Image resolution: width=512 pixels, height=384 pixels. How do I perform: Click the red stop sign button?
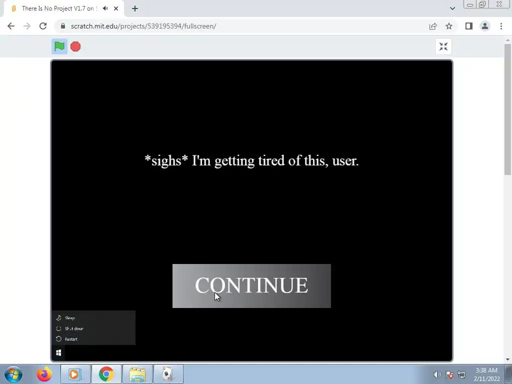click(x=75, y=46)
